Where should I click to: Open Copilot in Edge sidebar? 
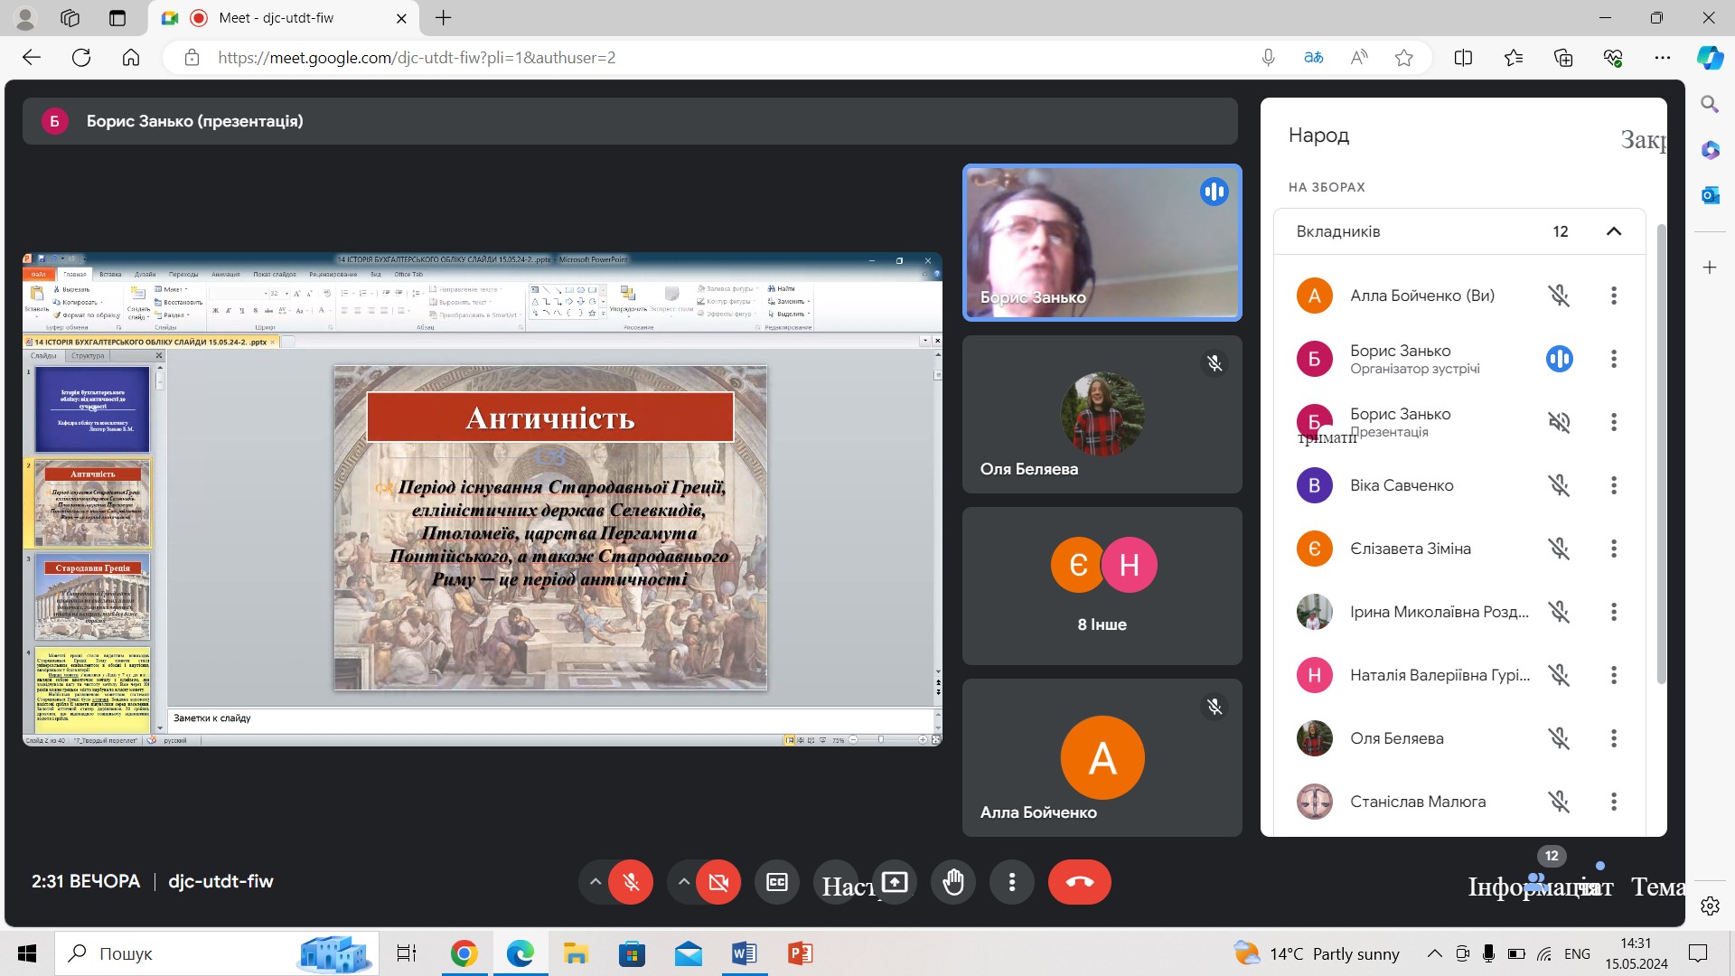click(x=1710, y=58)
